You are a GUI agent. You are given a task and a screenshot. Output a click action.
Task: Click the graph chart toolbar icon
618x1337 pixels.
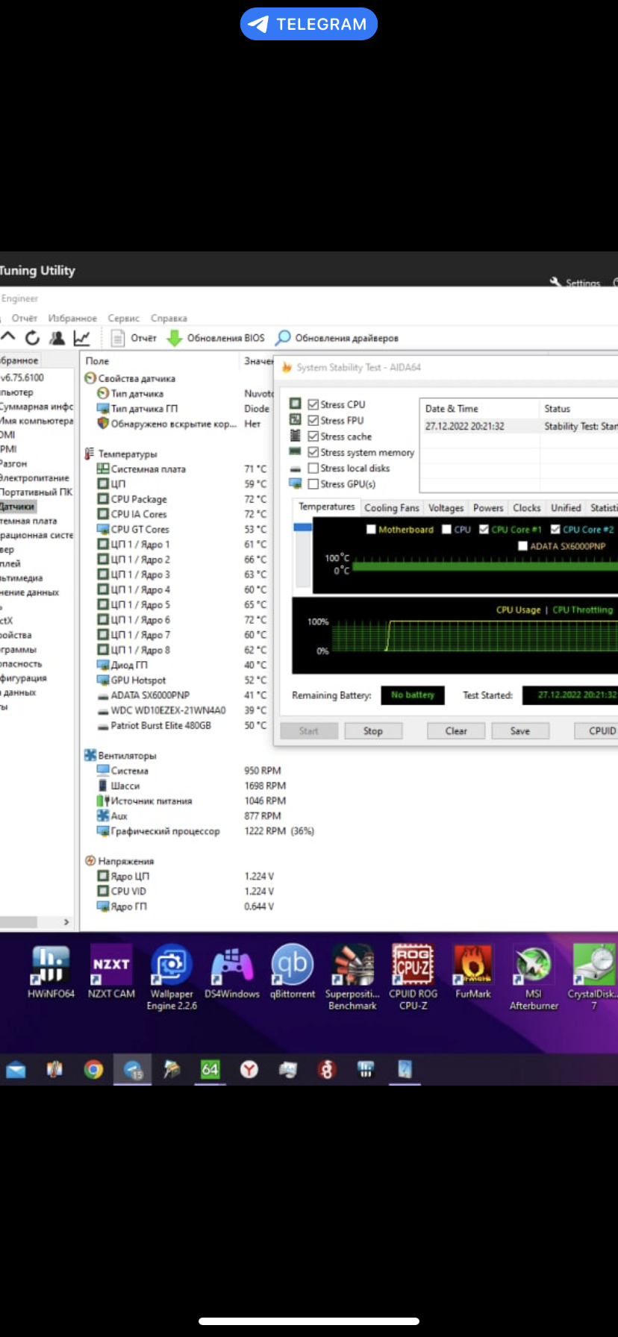81,338
